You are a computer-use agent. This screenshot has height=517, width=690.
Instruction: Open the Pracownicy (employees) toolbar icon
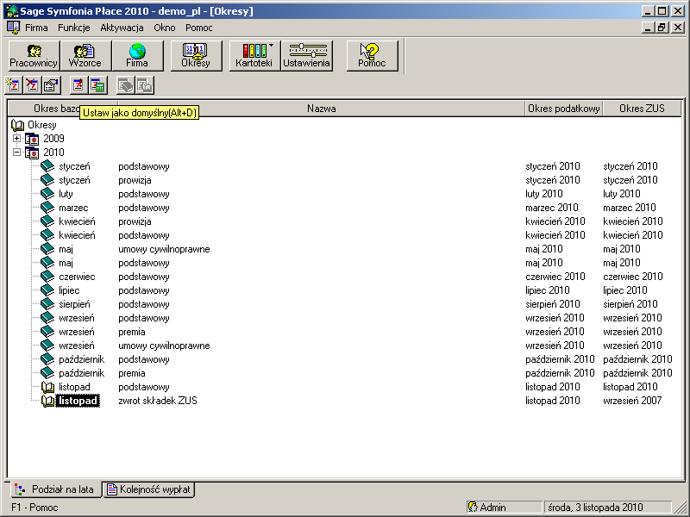[34, 56]
